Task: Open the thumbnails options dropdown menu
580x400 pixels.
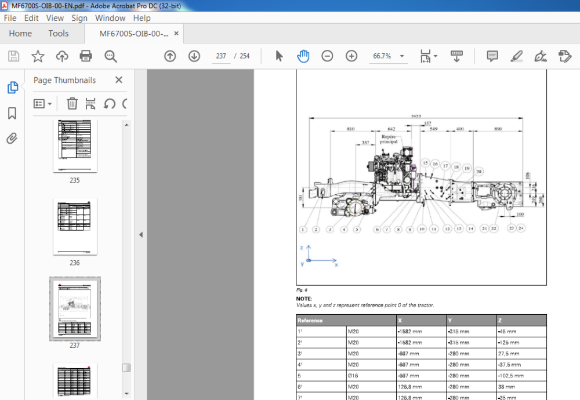Action: 42,104
